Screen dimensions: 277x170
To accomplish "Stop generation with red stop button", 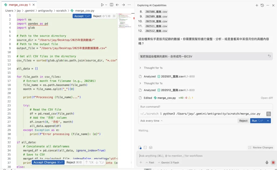I will [273, 162].
